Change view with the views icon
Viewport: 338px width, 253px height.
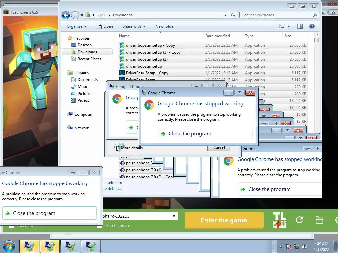[282, 26]
